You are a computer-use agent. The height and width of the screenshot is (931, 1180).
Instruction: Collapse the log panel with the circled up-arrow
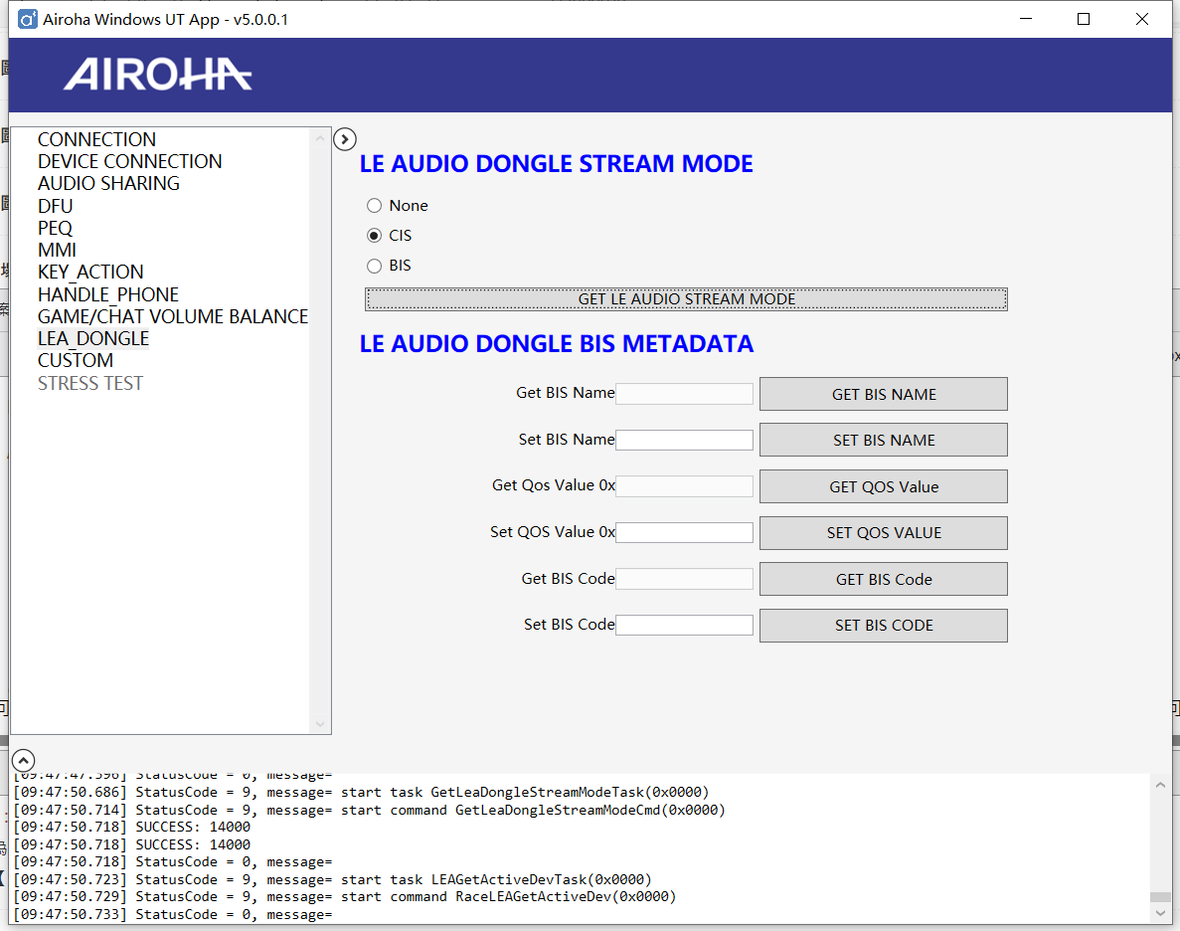pos(23,760)
